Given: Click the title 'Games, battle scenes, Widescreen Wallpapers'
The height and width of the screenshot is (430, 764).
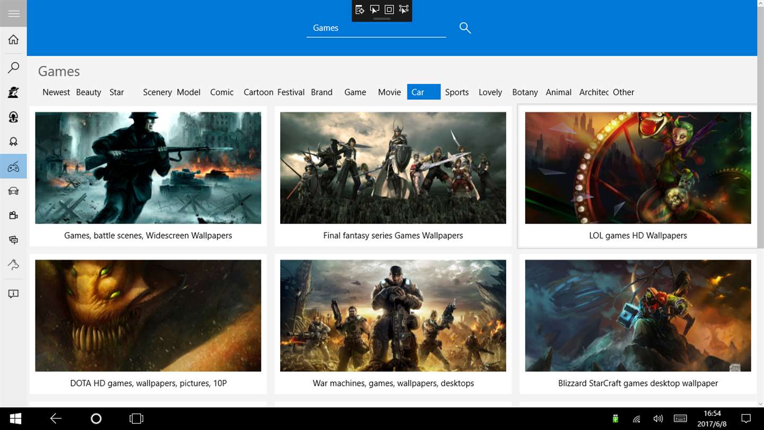Looking at the screenshot, I should [148, 235].
